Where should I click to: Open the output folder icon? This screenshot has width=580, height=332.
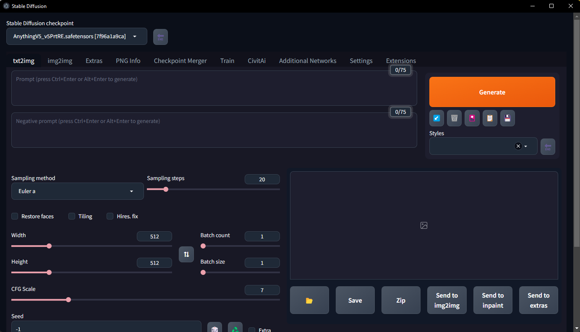pos(309,300)
